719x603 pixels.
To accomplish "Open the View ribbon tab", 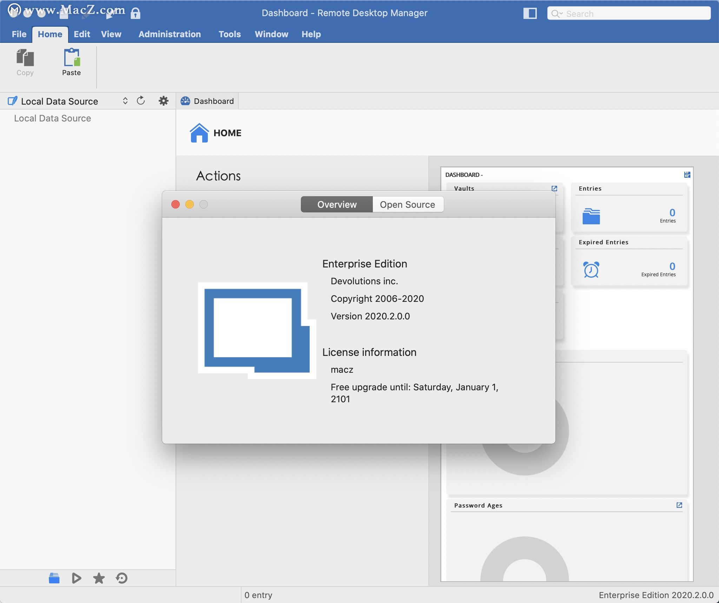I will [x=111, y=34].
